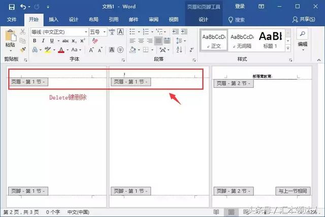Viewport: 325px width, 217px height.
Task: Save the document with the floppy disk icon
Action: pos(12,7)
